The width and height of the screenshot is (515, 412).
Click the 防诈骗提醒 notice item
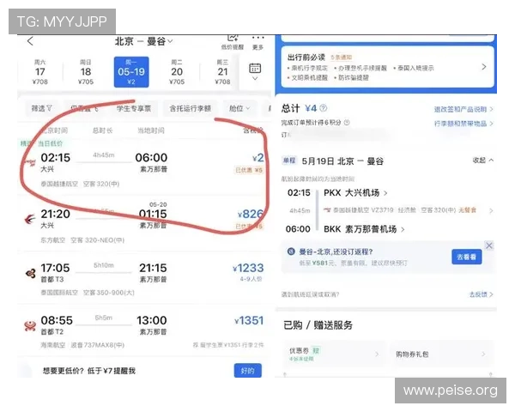pyautogui.click(x=351, y=78)
